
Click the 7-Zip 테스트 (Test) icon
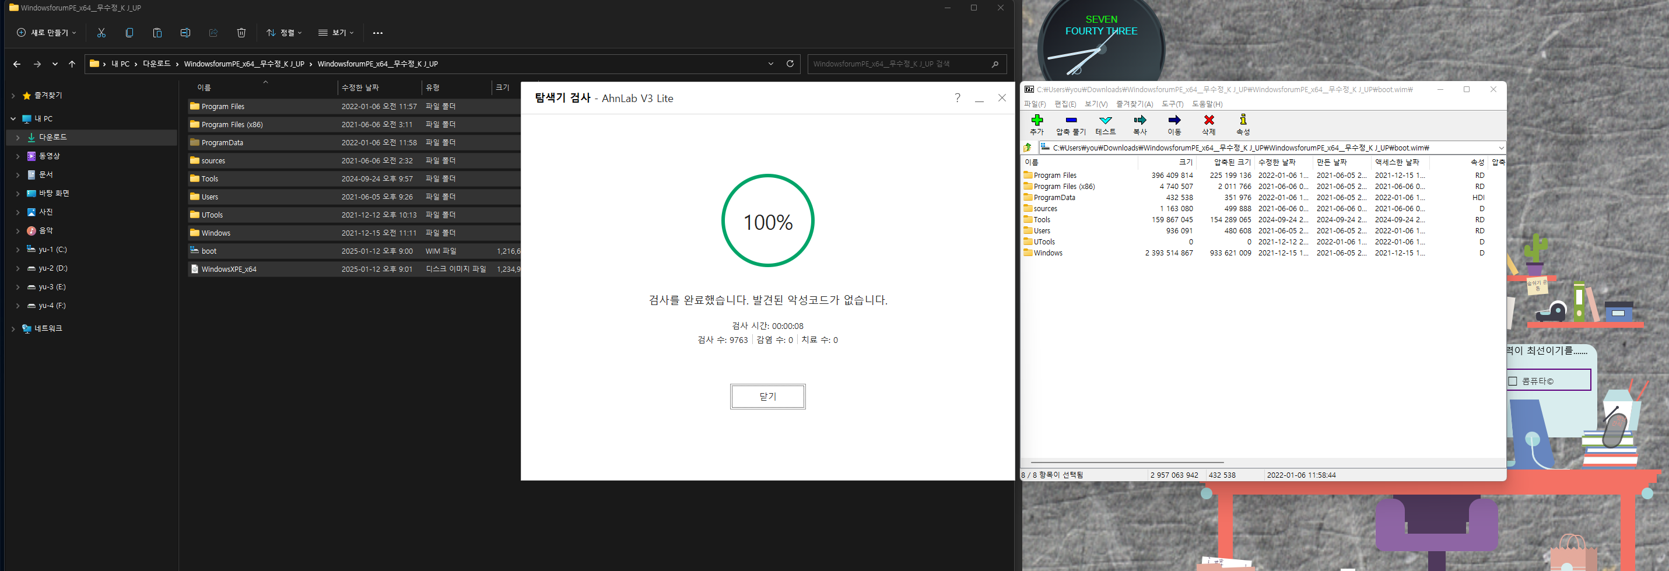tap(1105, 121)
